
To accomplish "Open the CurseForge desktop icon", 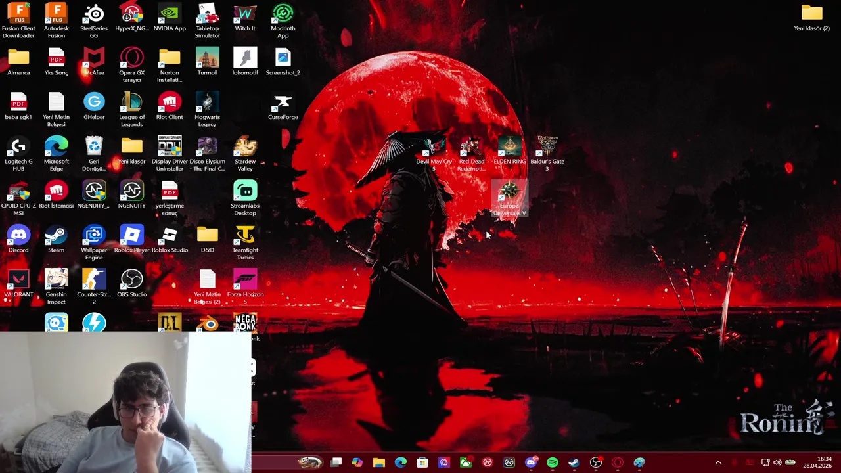I will point(283,106).
